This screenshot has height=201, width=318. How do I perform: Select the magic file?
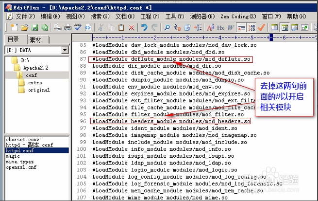point(13,156)
